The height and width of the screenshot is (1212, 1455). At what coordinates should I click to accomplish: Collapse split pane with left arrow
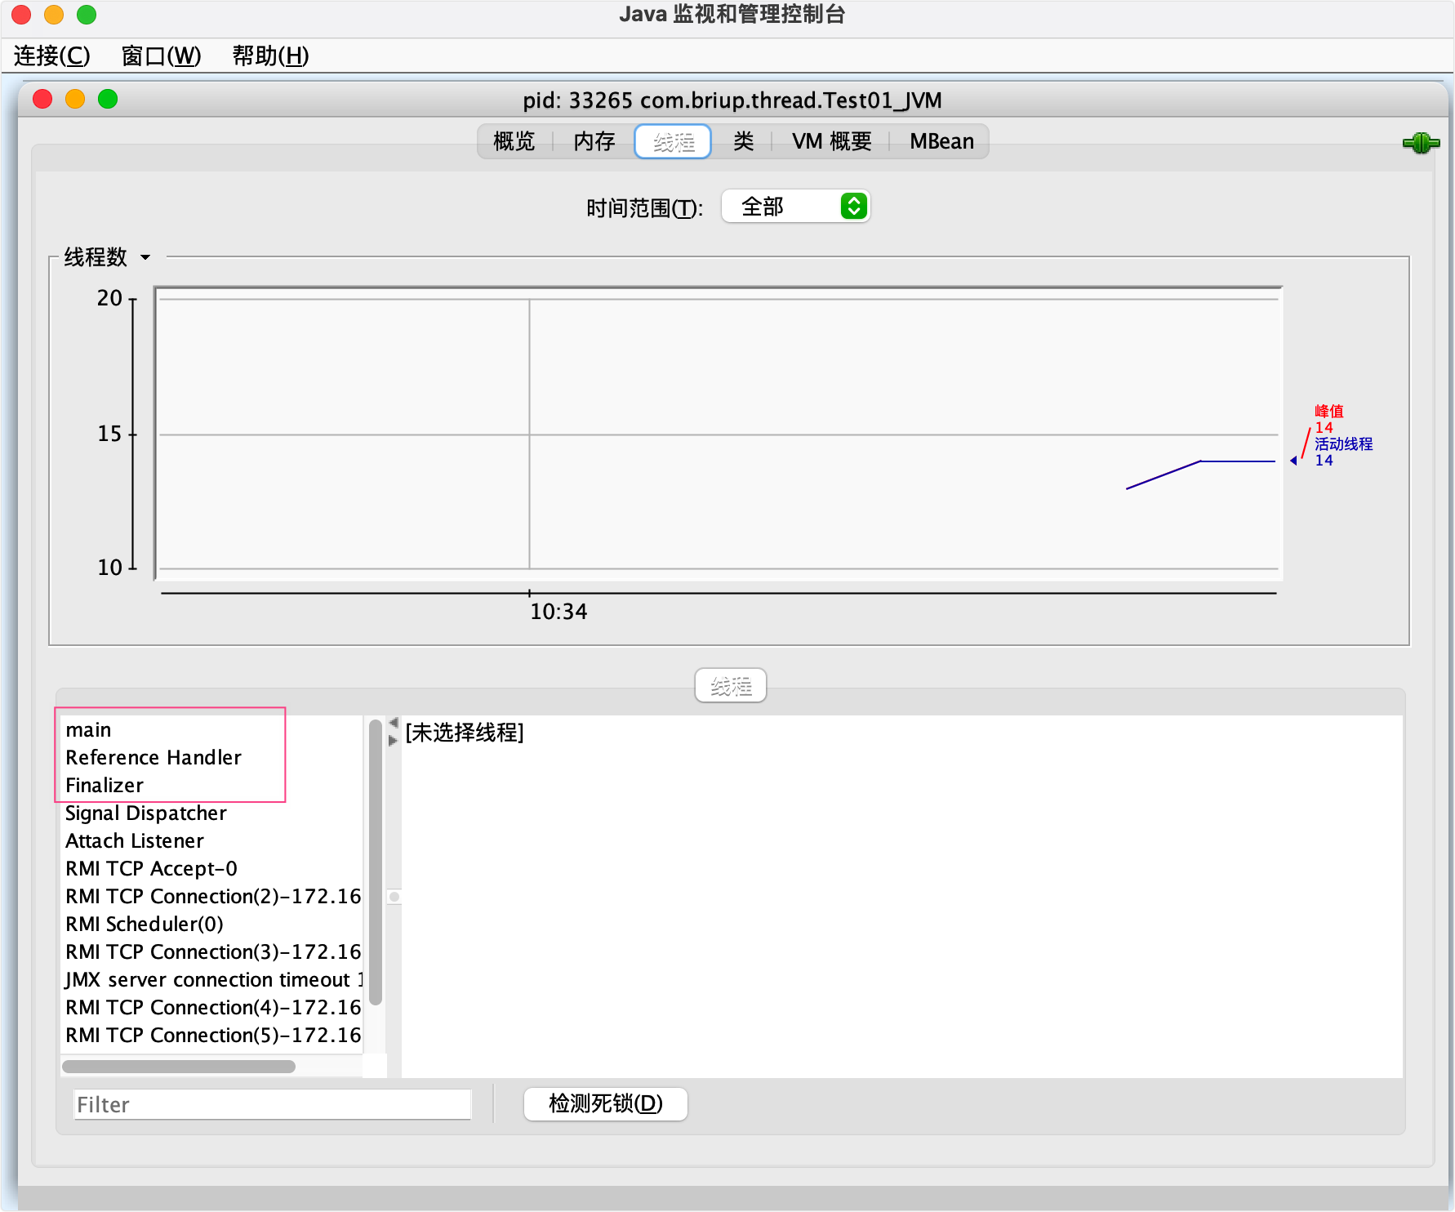coord(394,723)
